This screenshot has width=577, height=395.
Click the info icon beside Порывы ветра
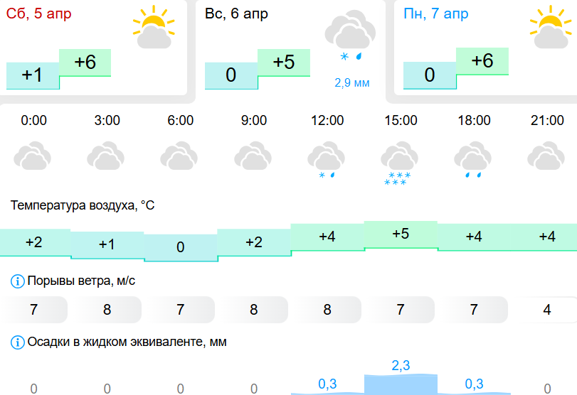(x=17, y=281)
